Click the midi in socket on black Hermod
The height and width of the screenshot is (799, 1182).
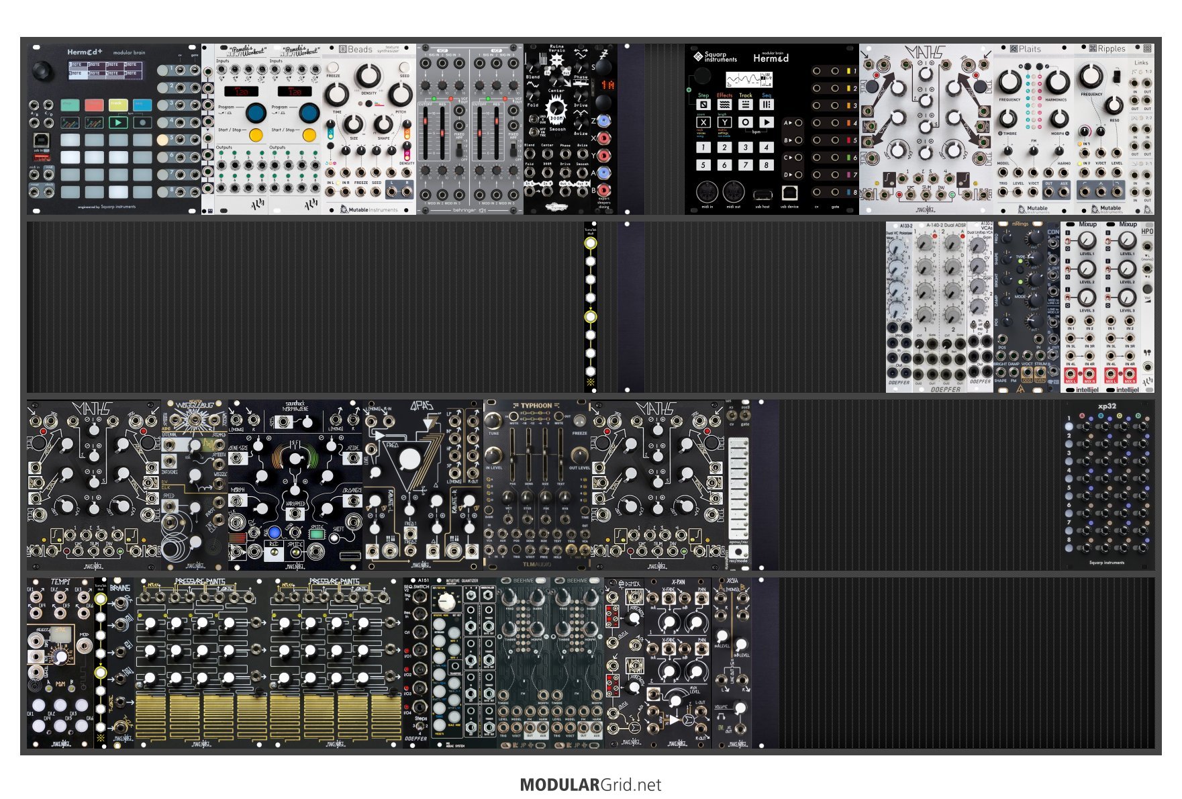707,193
